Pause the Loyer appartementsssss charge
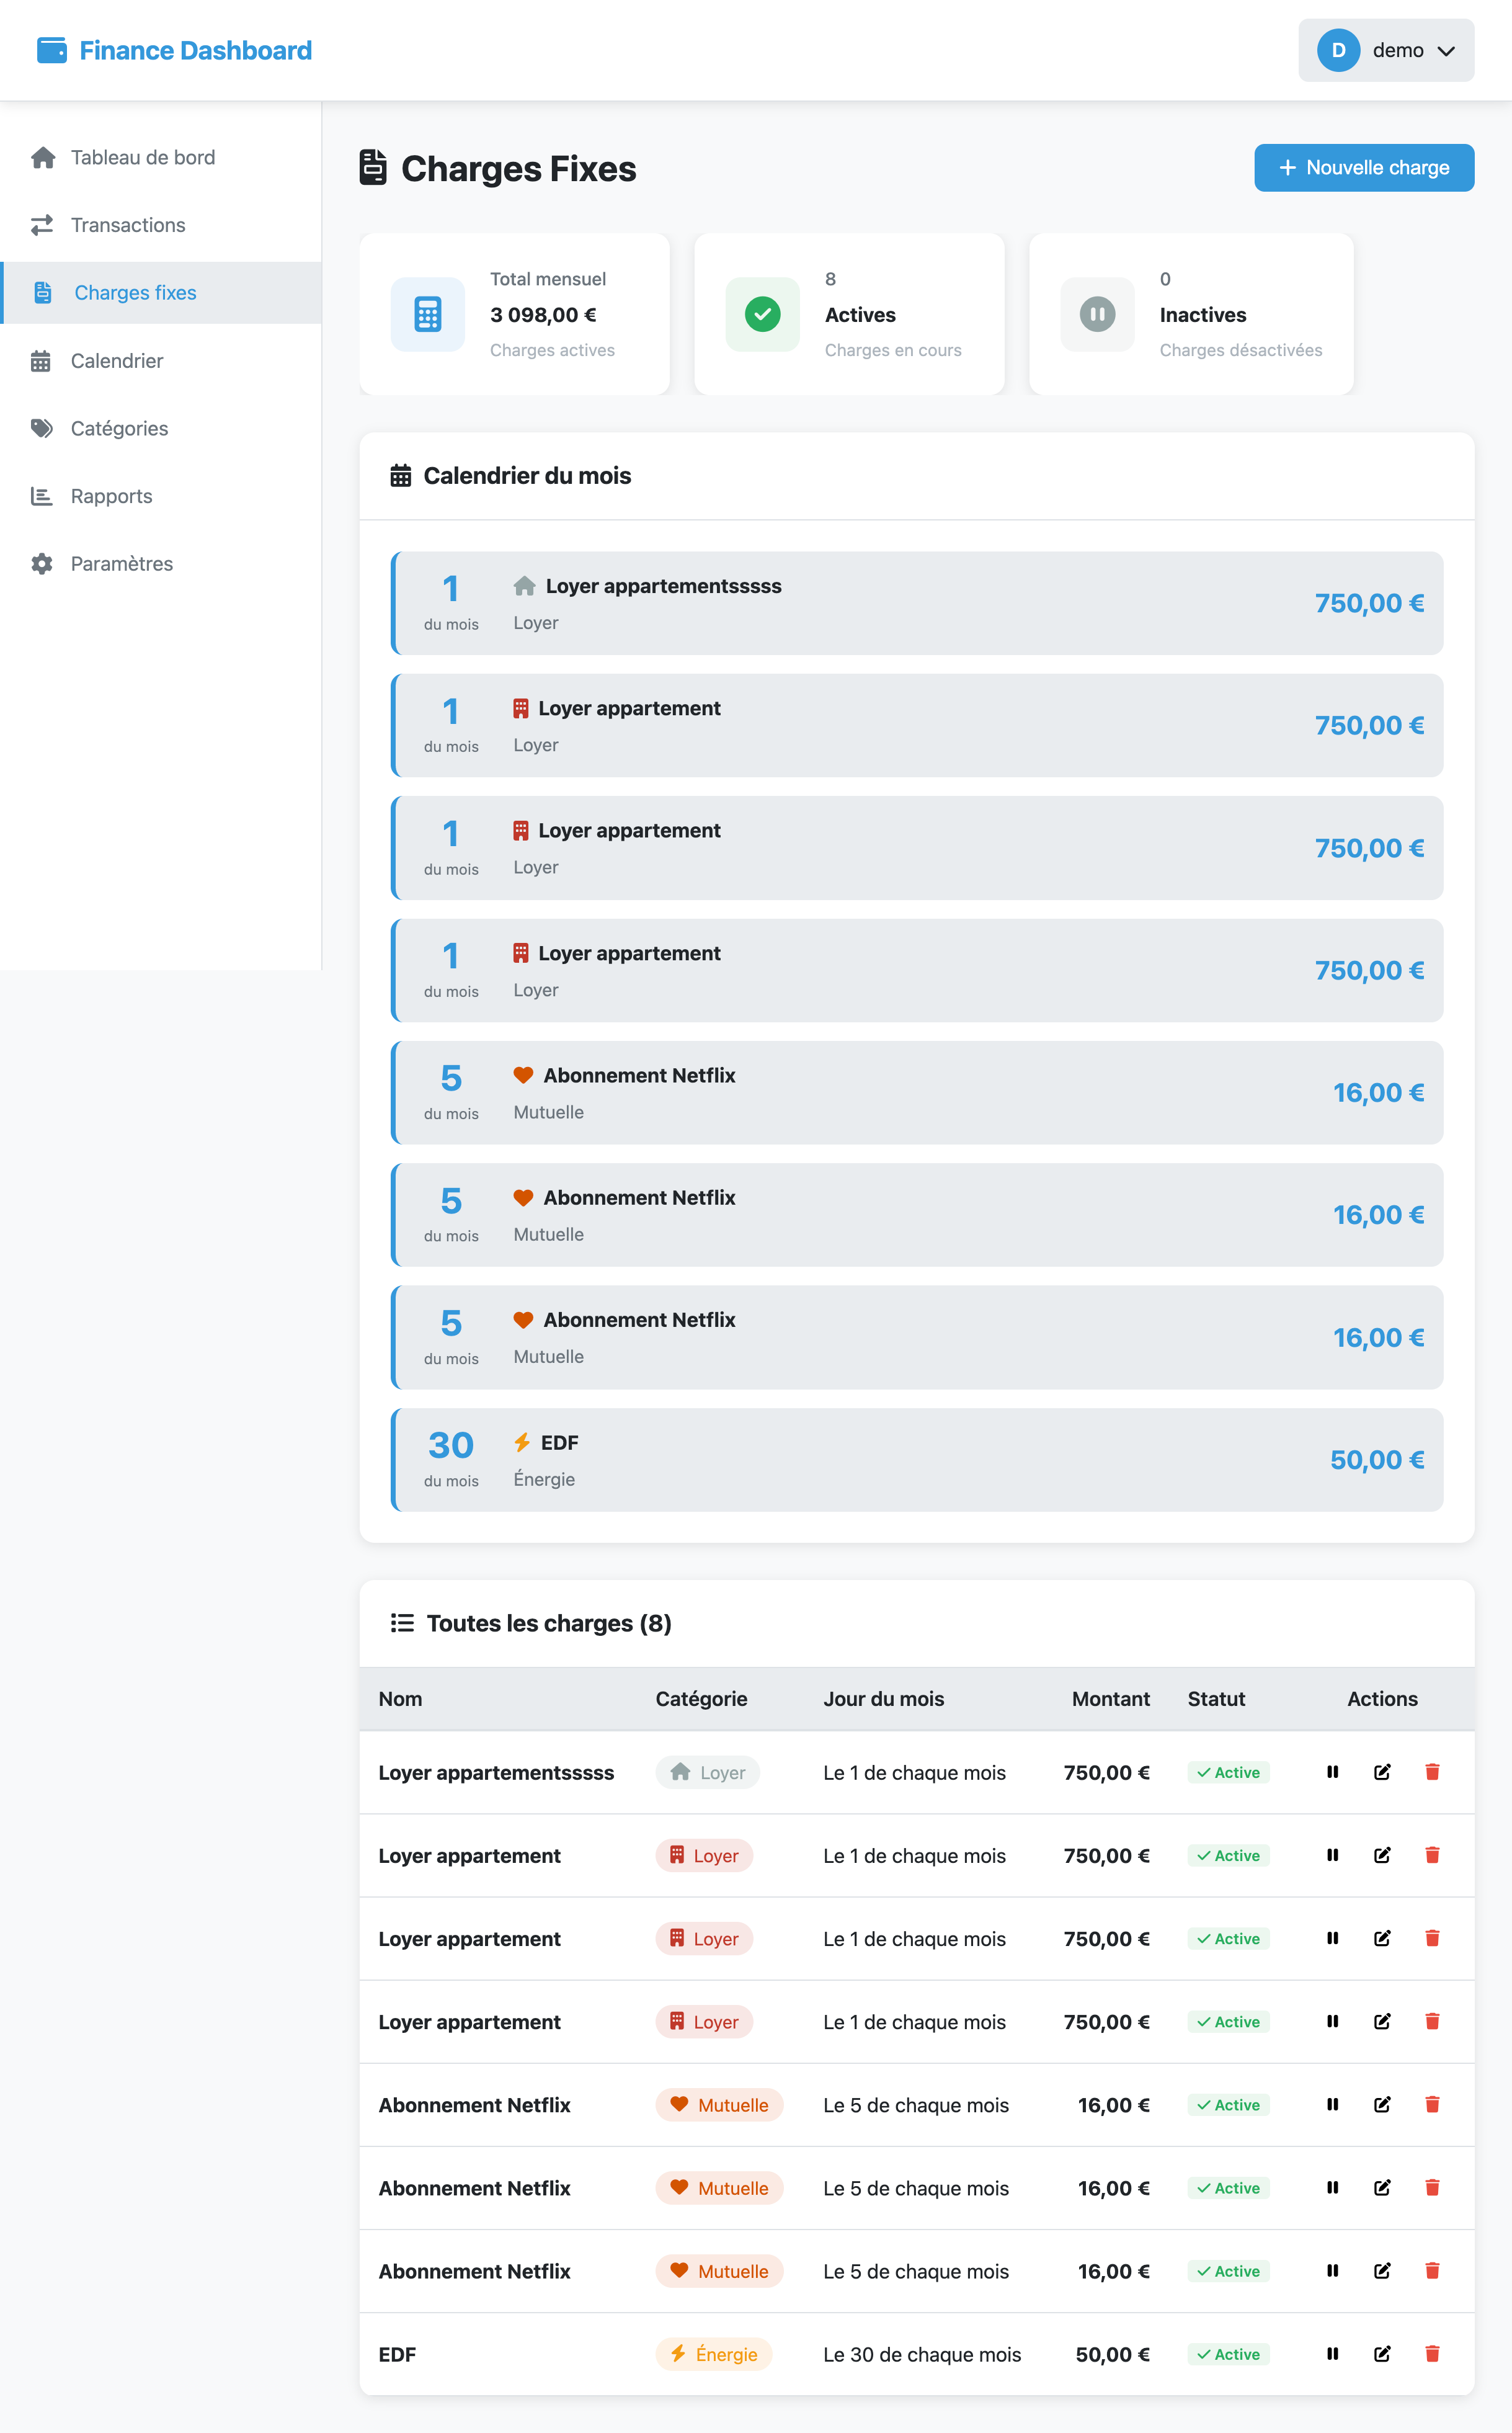The image size is (1512, 2433). (x=1332, y=1772)
